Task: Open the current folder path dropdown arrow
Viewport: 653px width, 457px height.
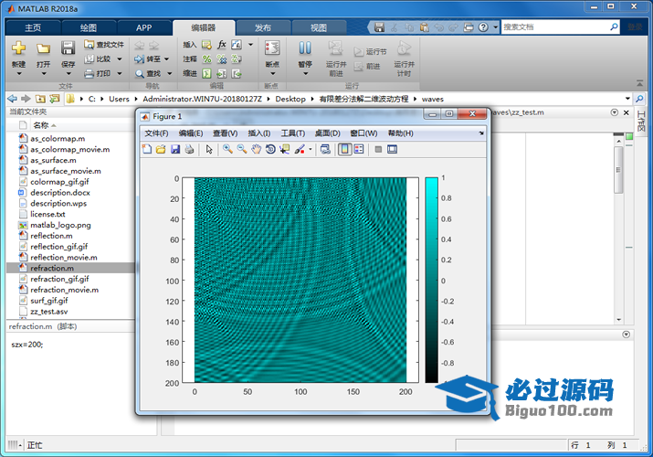Action: [627, 99]
